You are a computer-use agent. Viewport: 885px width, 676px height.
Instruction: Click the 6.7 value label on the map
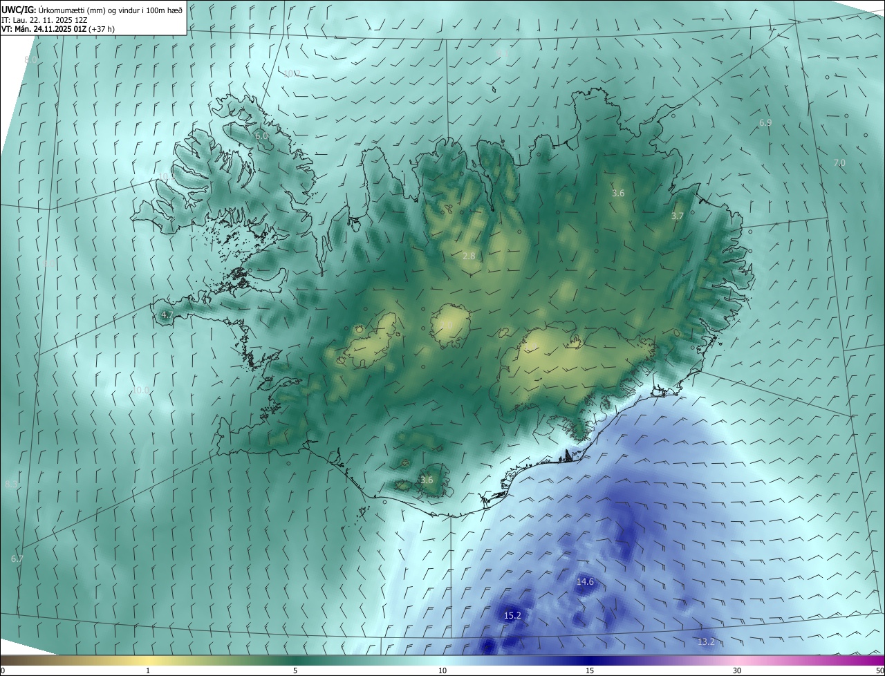17,558
